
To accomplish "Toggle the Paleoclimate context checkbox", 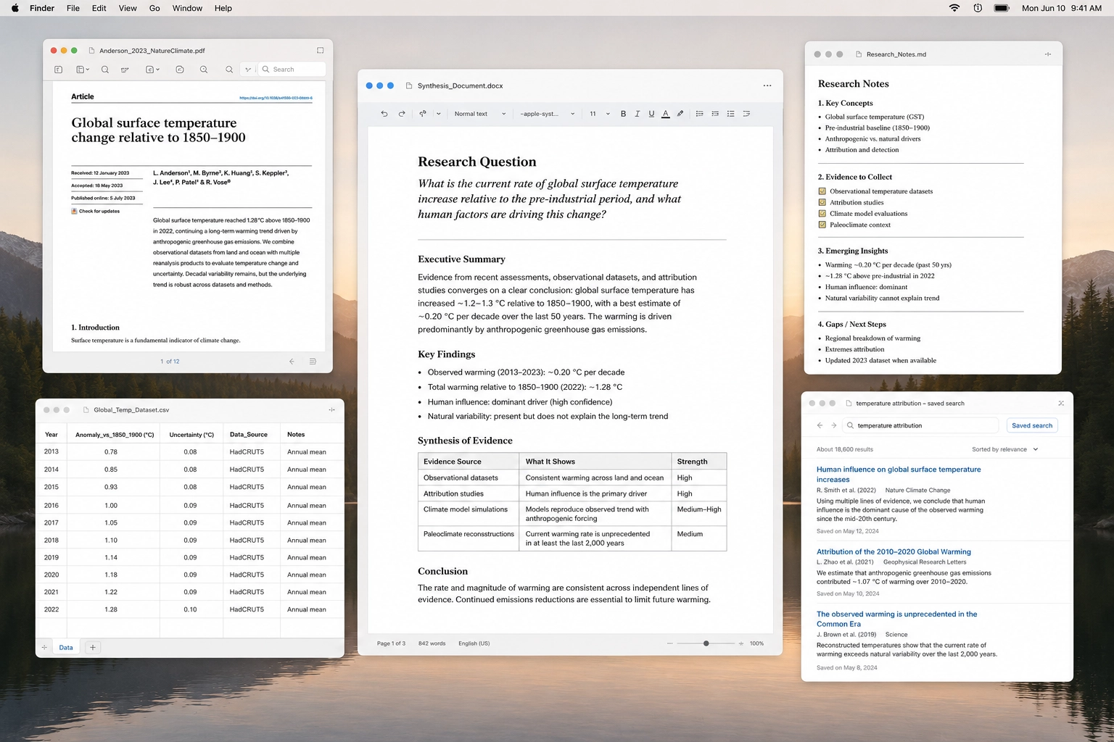I will (x=822, y=225).
